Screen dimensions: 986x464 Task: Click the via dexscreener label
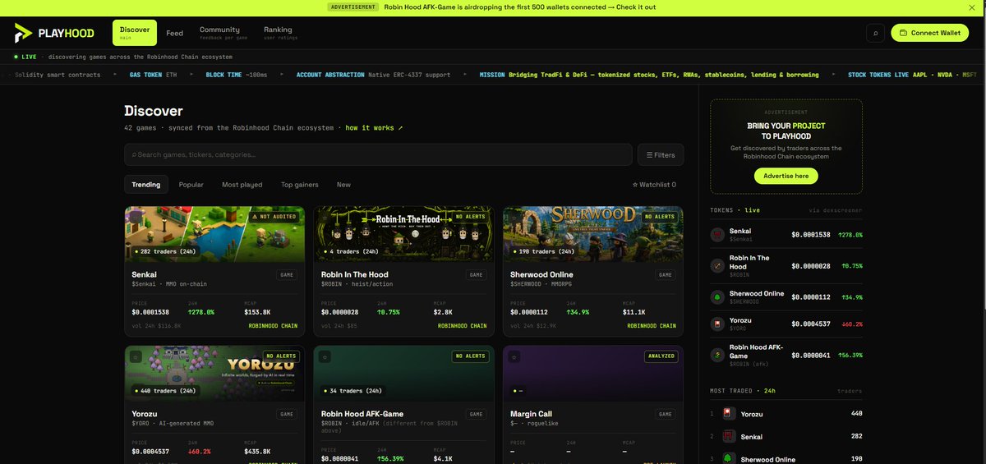coord(836,210)
